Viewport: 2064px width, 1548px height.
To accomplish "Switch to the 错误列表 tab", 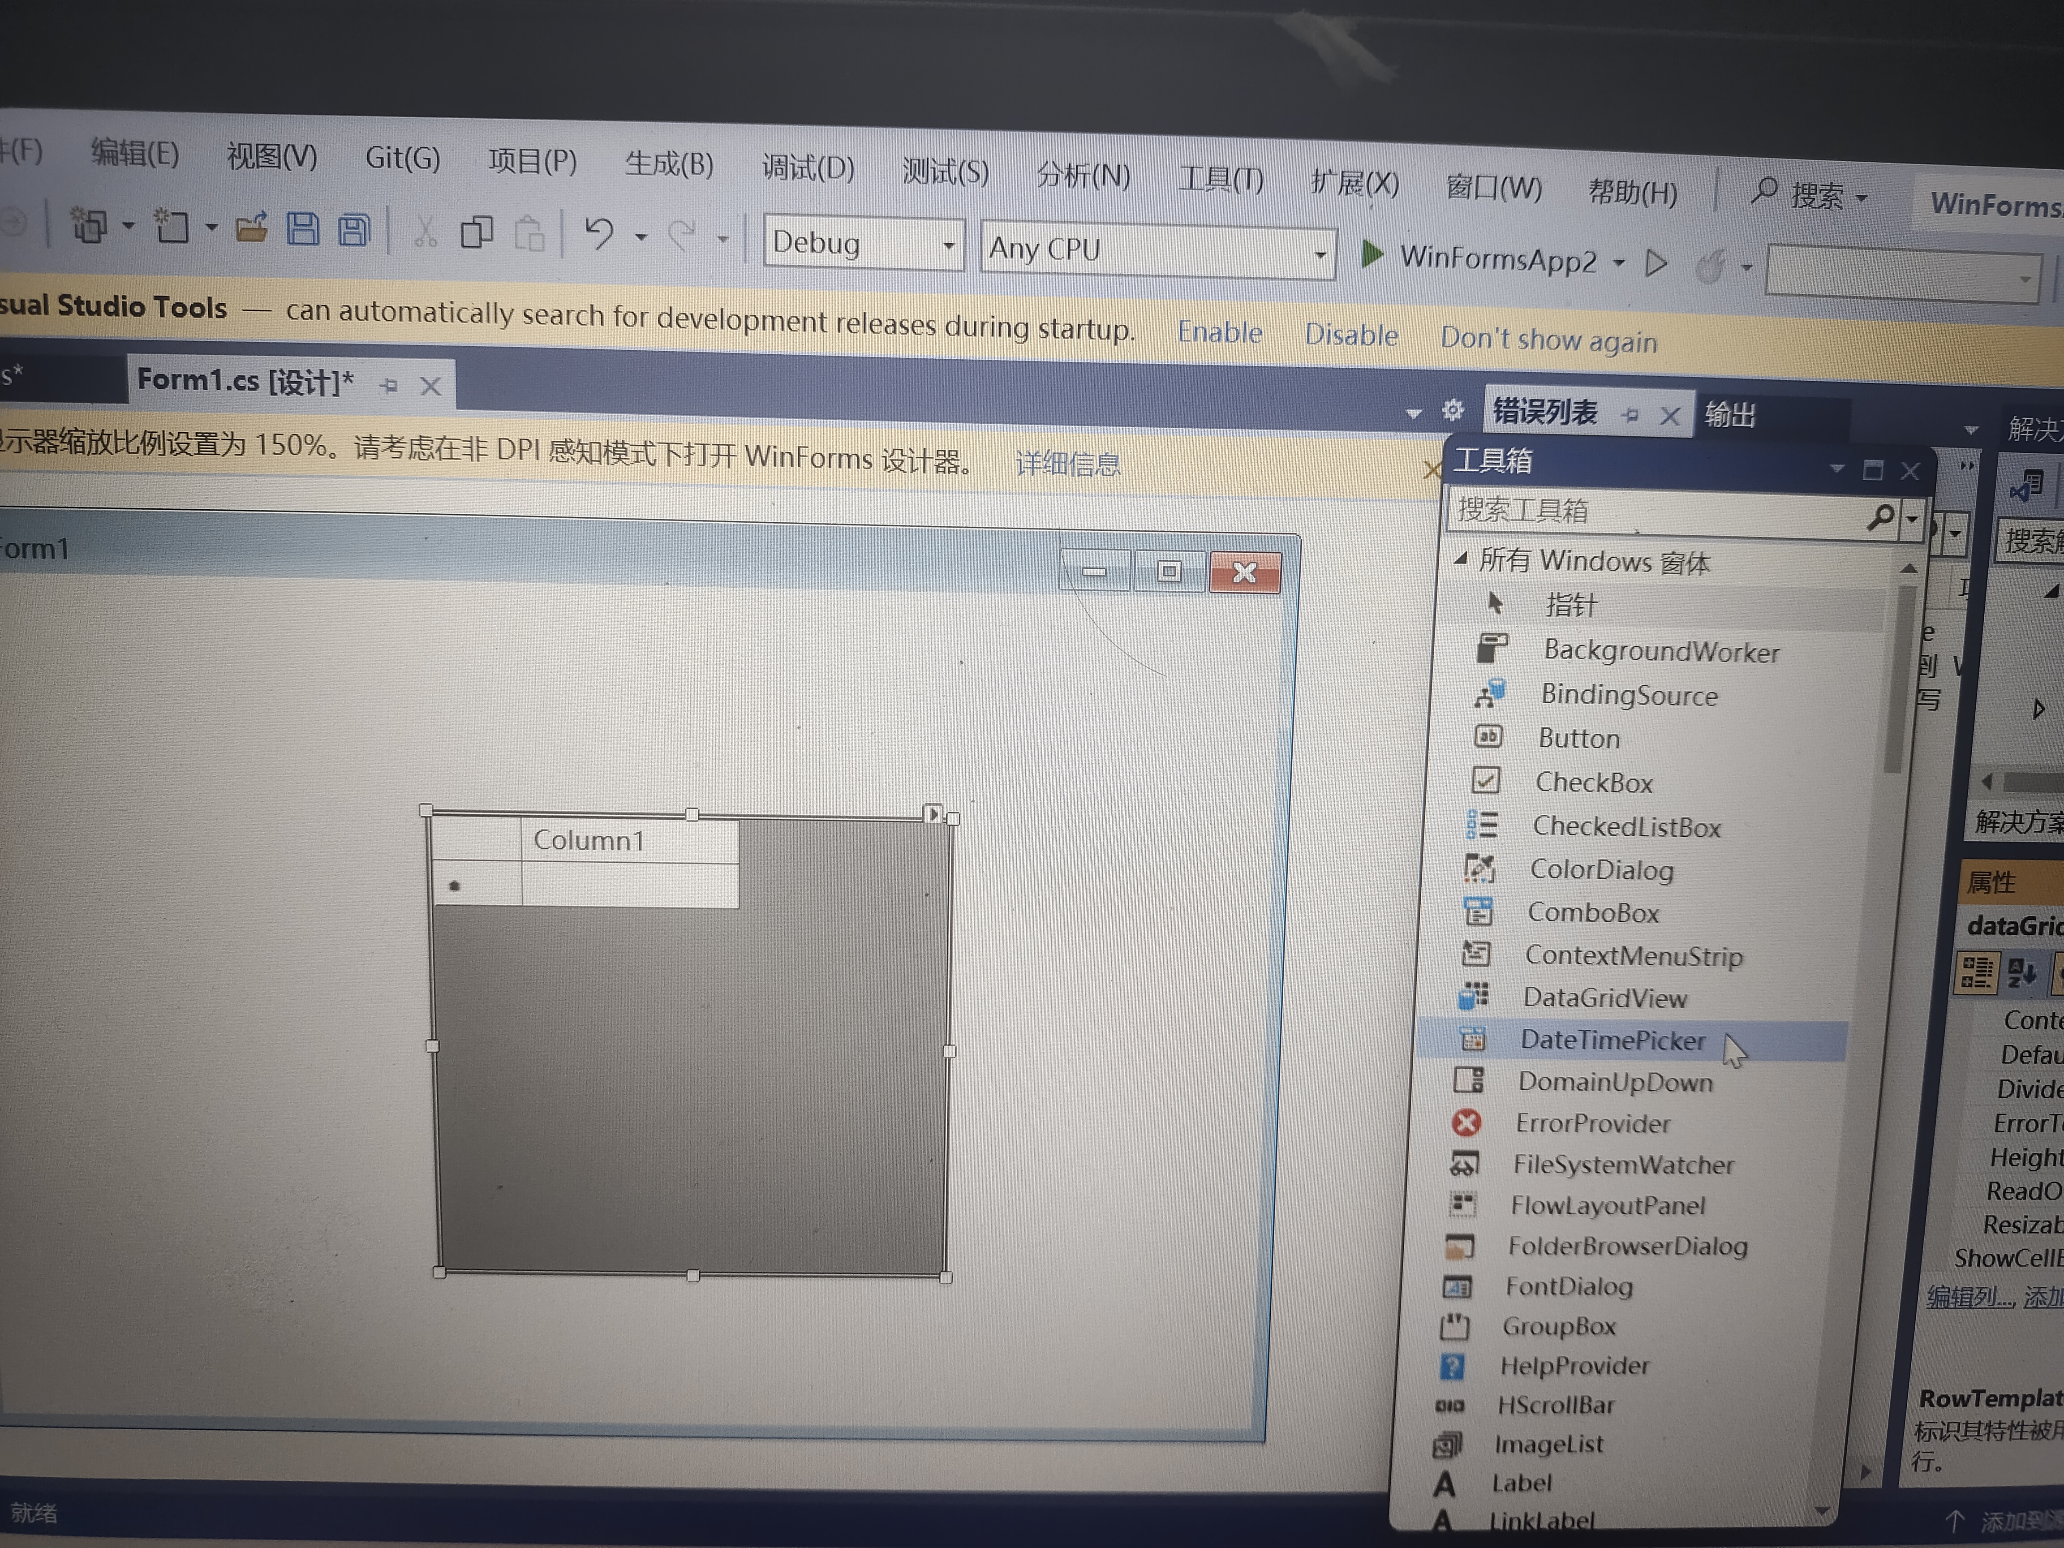I will [x=1545, y=412].
